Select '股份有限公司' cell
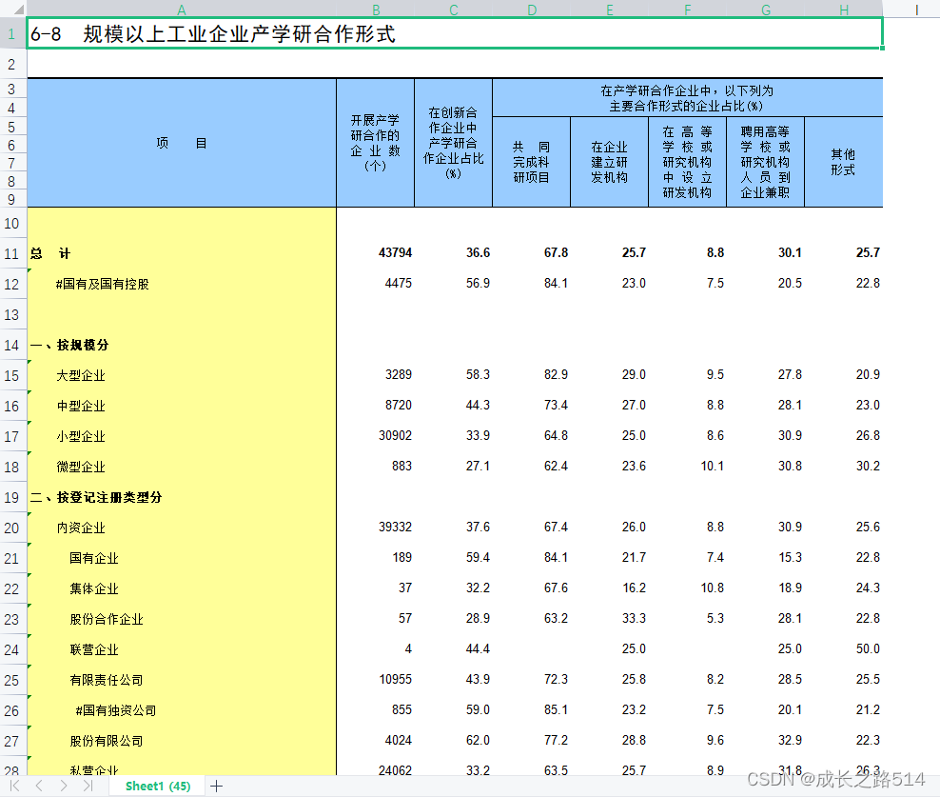Viewport: 940px width, 797px height. tap(182, 741)
